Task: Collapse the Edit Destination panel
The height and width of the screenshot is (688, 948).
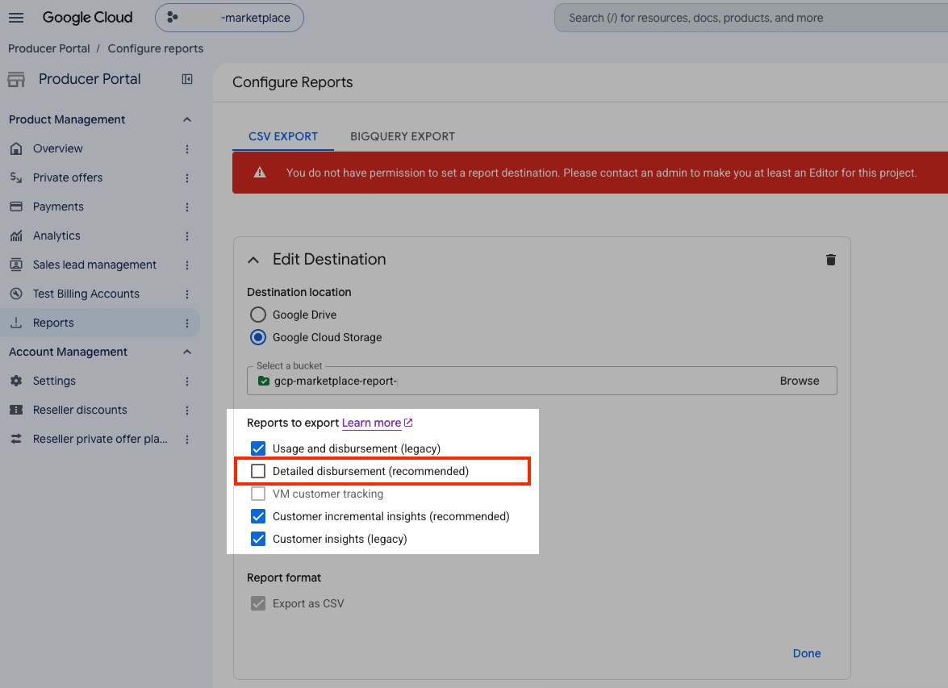Action: 253,260
